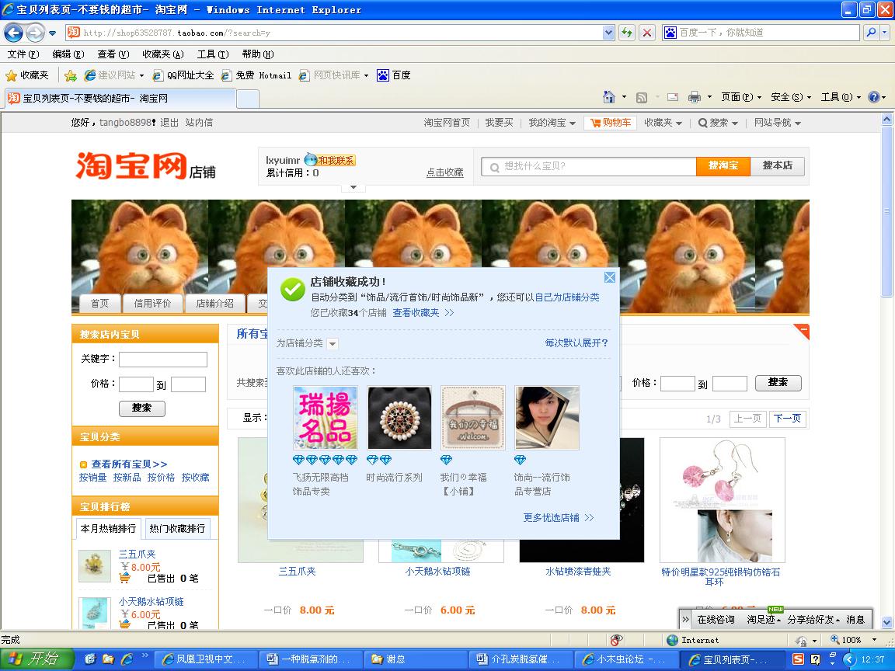
Task: Click the Windows Start button
Action: (x=37, y=659)
